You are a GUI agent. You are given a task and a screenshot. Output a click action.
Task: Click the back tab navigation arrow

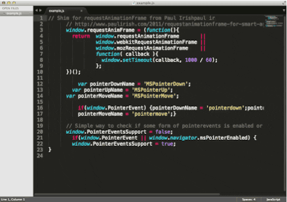(x=36, y=10)
